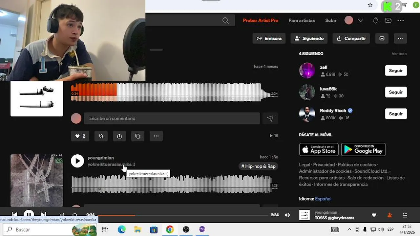This screenshot has width=420, height=236.
Task: Change language via Español link
Action: (323, 199)
